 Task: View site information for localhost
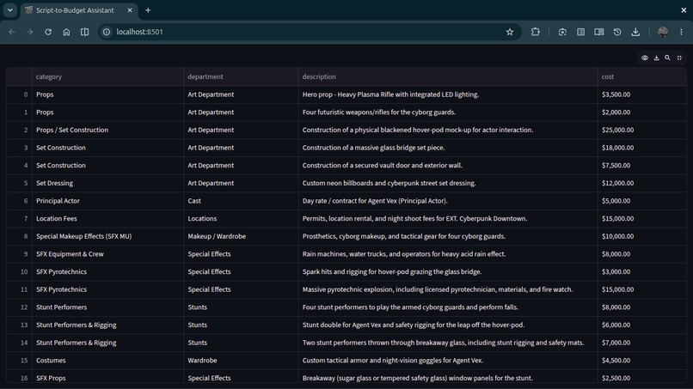pos(107,32)
